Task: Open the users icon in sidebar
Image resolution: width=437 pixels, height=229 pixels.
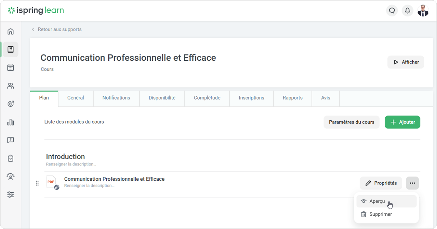Action: (10, 86)
